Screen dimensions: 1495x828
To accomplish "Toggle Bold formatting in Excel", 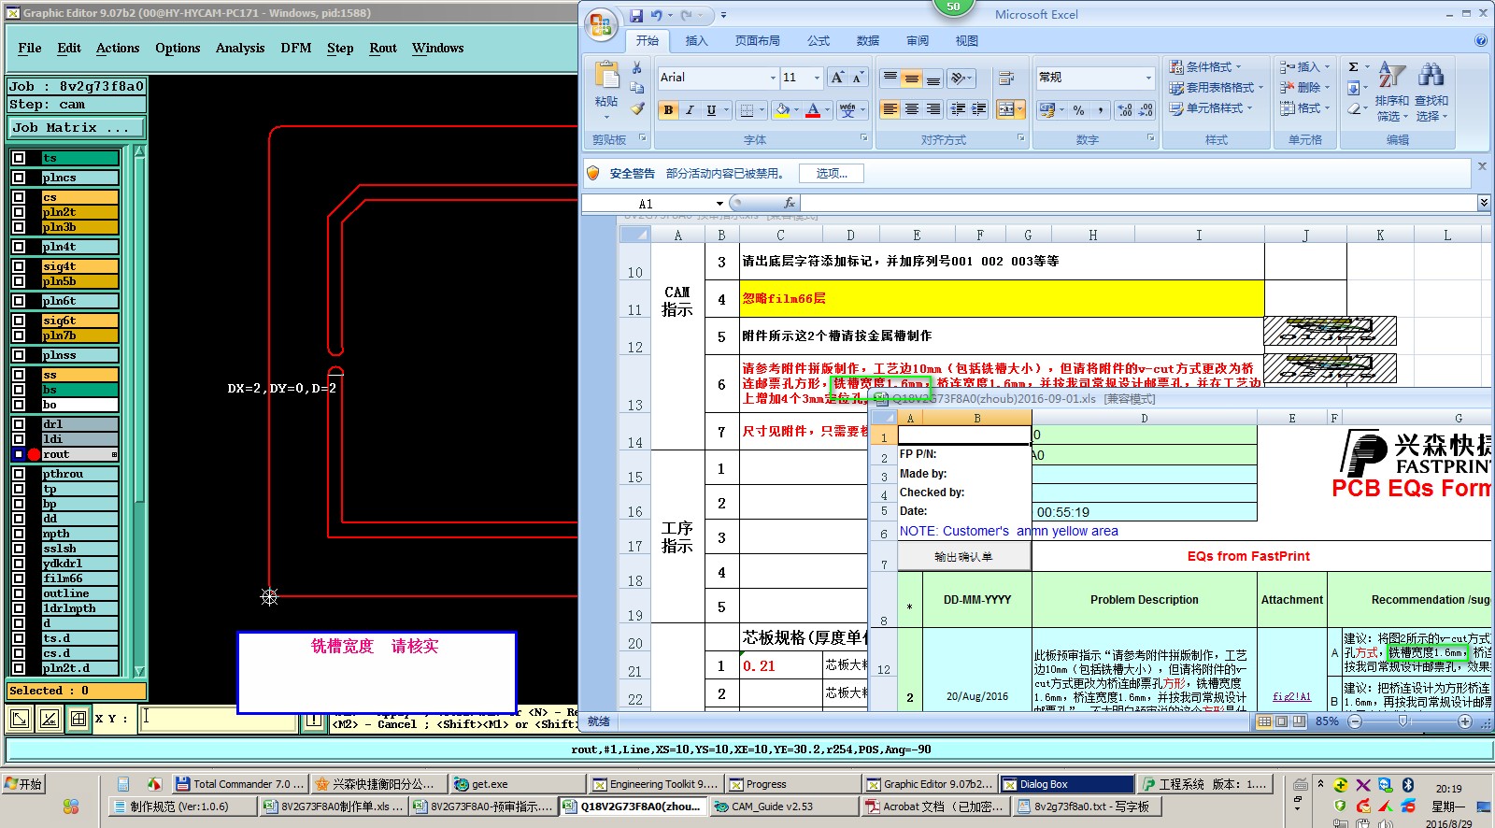I will pos(668,110).
